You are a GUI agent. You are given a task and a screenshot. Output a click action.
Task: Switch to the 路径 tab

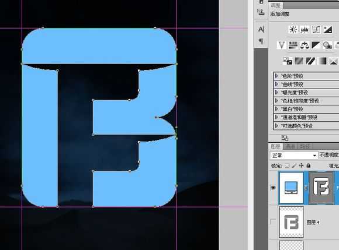point(305,146)
